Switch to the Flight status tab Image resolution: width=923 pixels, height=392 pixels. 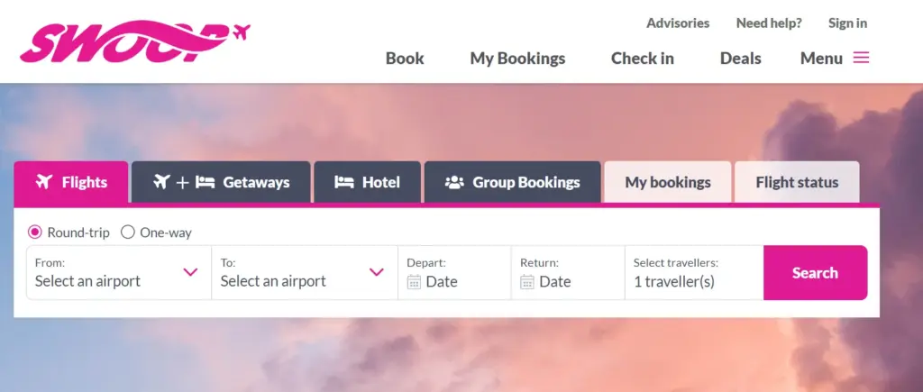click(797, 182)
